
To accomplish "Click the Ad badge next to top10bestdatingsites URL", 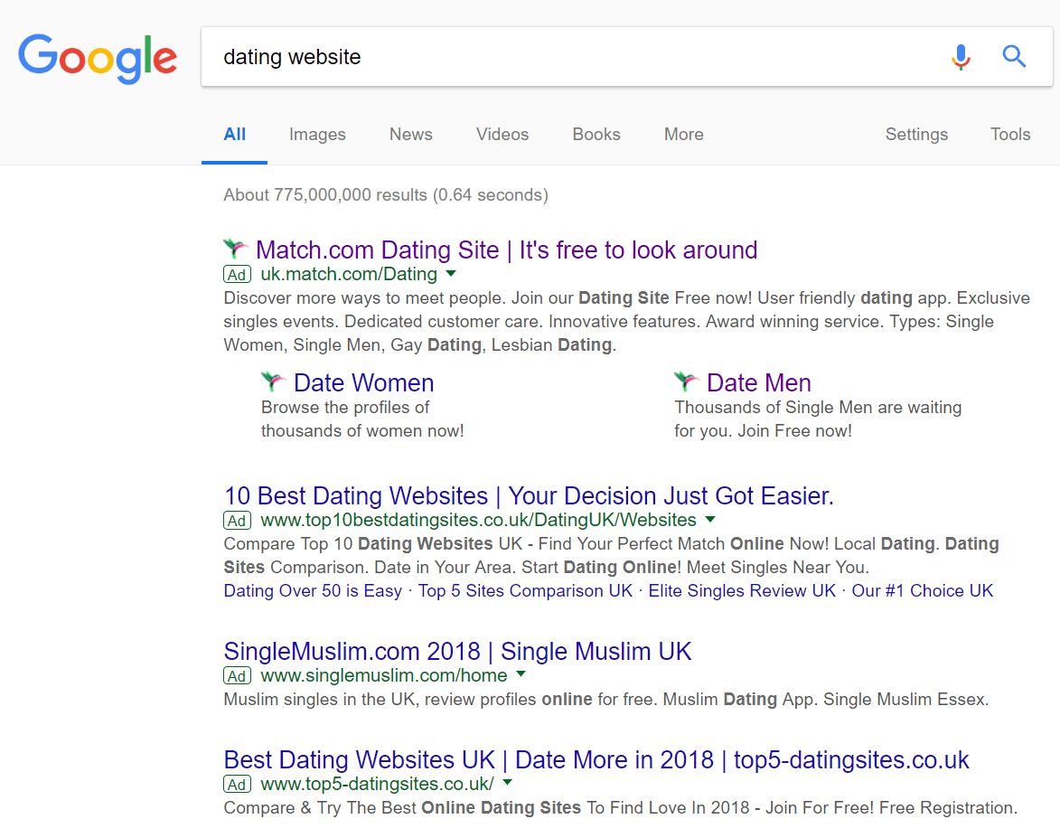I will 238,520.
